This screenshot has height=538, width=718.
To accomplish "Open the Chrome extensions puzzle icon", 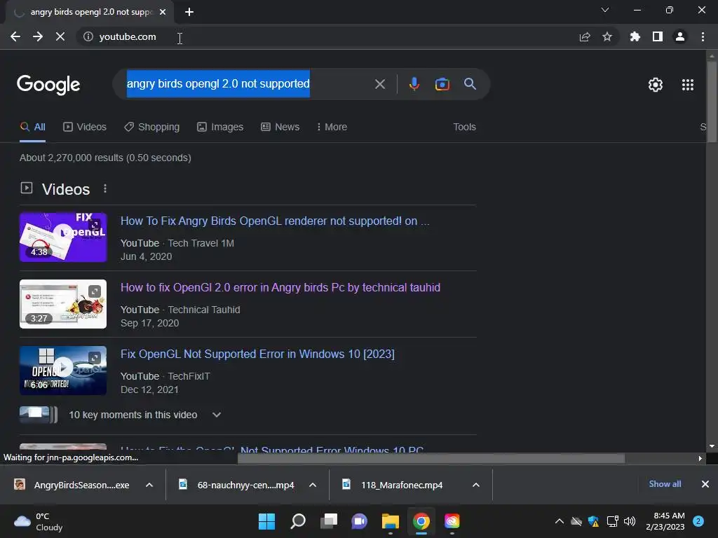I will point(635,36).
